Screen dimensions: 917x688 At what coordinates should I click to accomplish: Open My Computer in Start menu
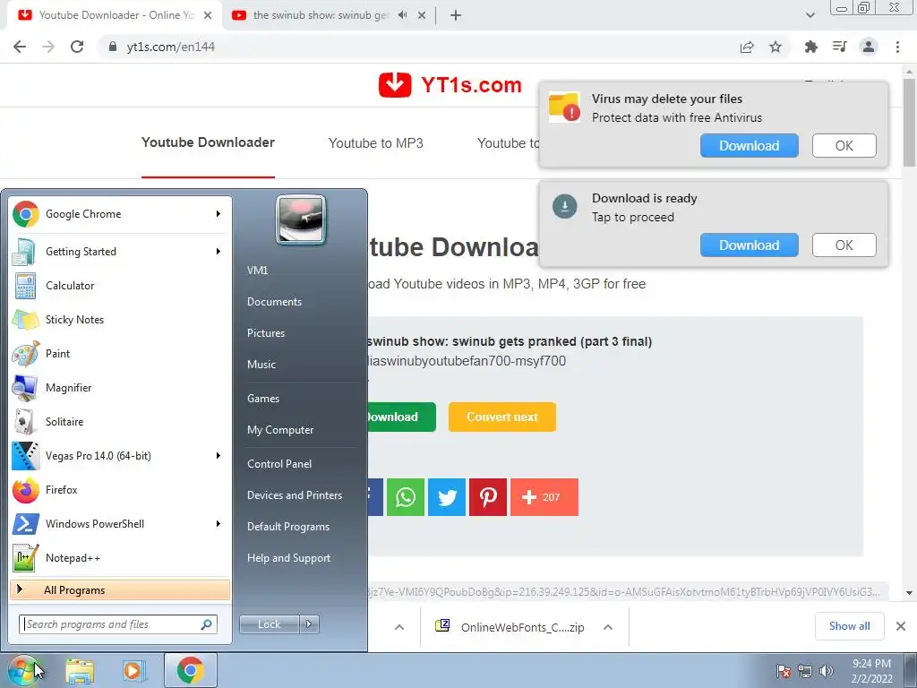point(280,430)
